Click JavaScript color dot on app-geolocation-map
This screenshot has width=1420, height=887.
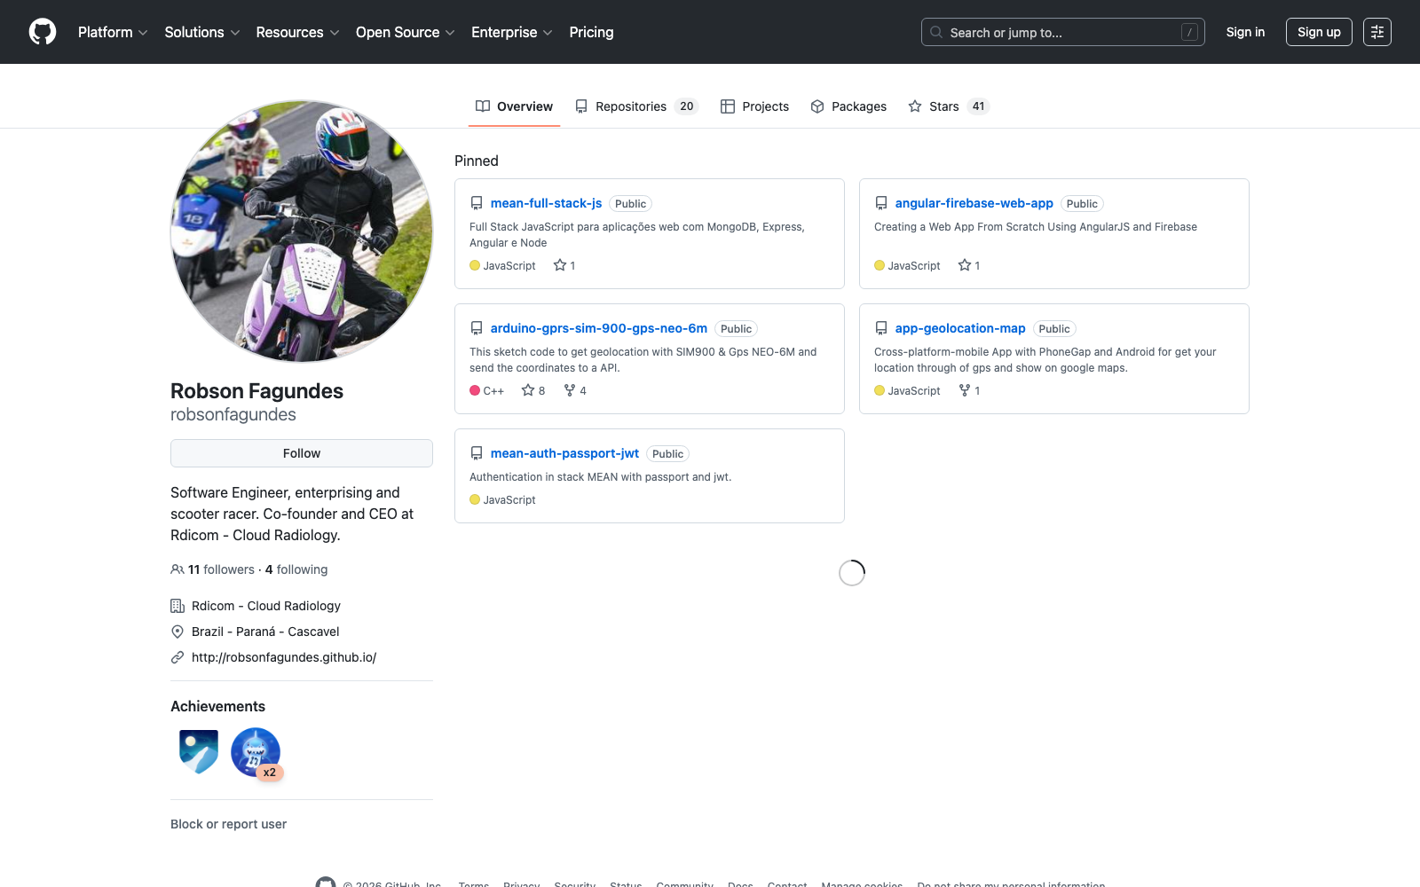tap(880, 390)
